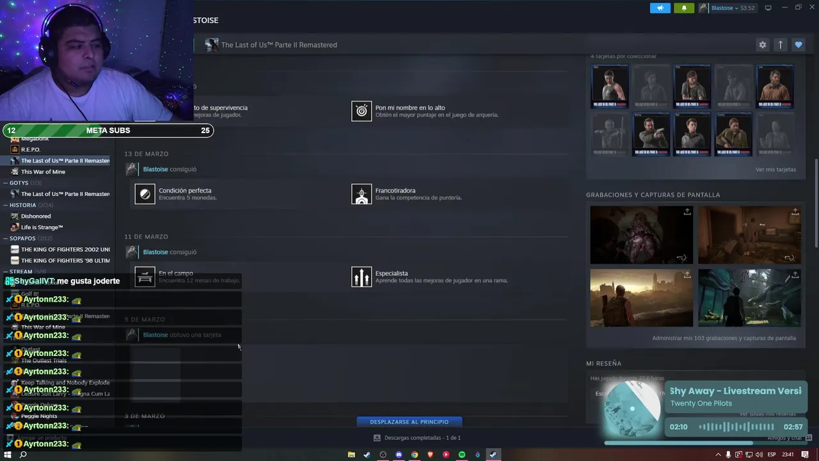
Task: Open Windows notification center icon
Action: [x=805, y=455]
